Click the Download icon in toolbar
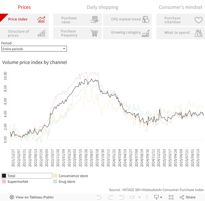The height and width of the screenshot is (201, 205). tap(157, 197)
